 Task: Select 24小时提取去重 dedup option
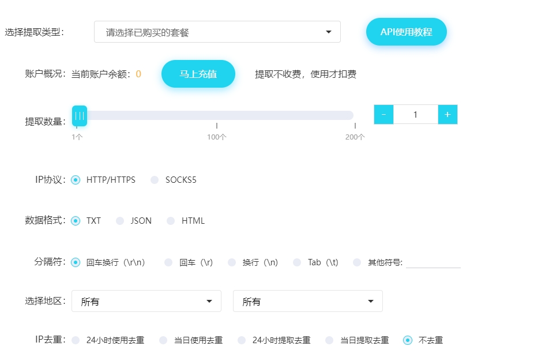point(242,340)
